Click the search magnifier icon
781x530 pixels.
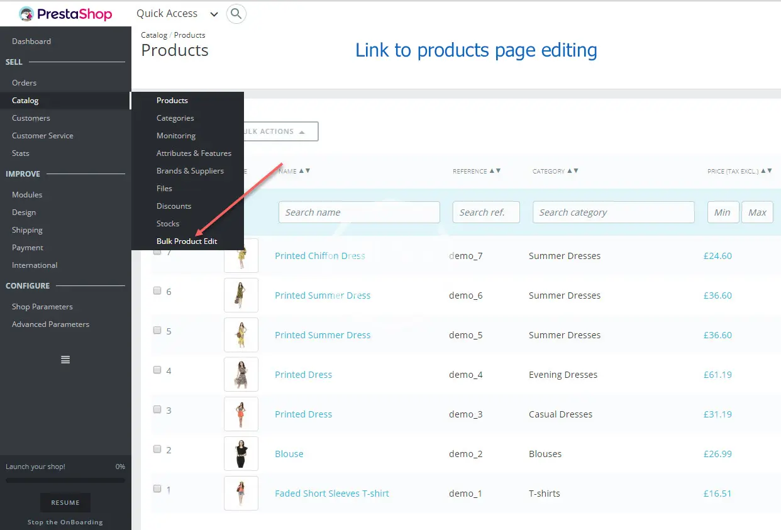[236, 14]
